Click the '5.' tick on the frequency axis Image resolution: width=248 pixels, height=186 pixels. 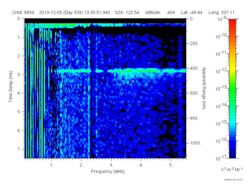pyautogui.click(x=171, y=165)
